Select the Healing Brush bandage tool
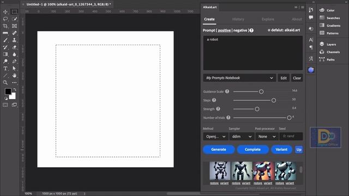This screenshot has height=196, width=349. (15, 33)
